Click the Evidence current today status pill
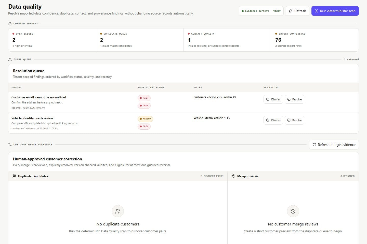This screenshot has height=244, width=367. pos(261,11)
